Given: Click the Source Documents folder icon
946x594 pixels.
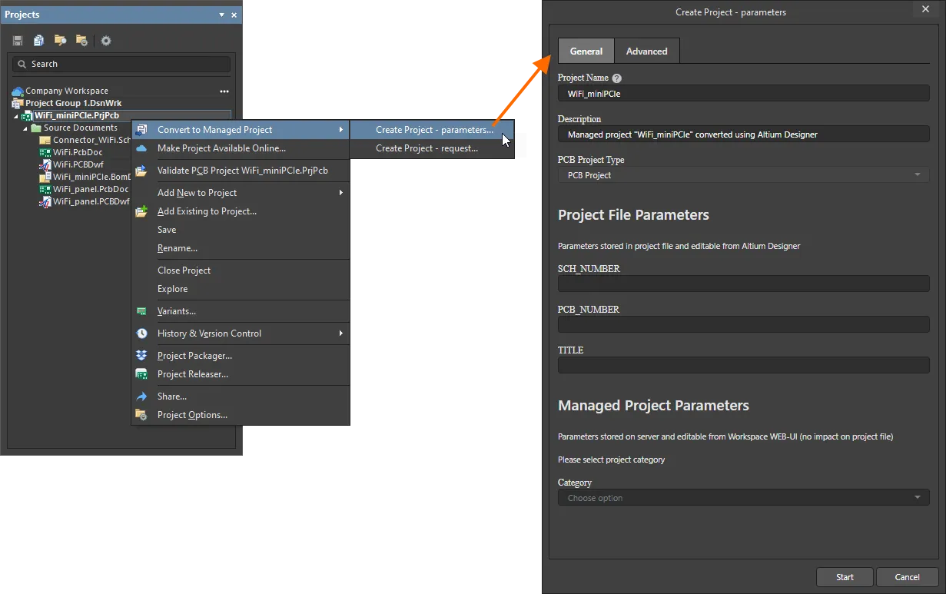Looking at the screenshot, I should (36, 128).
